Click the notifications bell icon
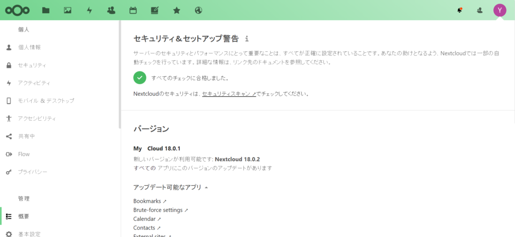Screen dimensions: 515x237 click(460, 10)
